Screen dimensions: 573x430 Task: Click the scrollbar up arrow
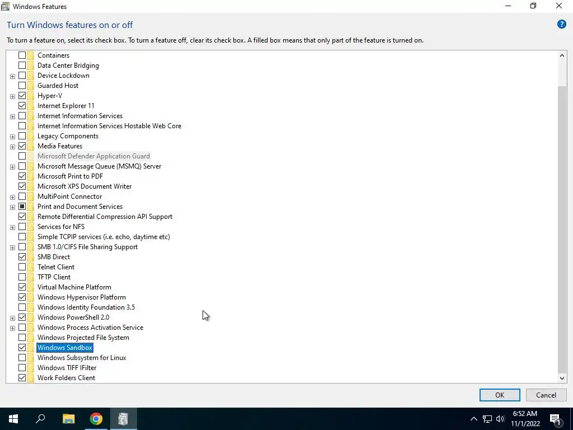coord(562,55)
